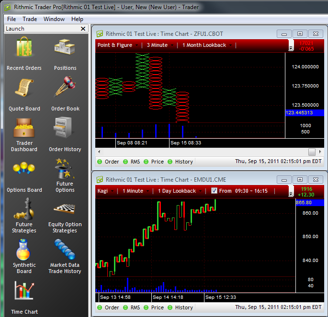
Task: Click History status light in EMDU1 chart
Action: pos(170,307)
